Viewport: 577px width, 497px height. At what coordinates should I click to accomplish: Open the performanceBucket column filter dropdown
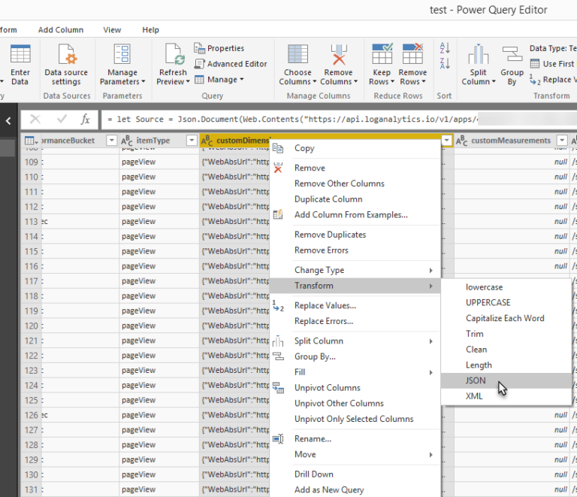tap(111, 141)
